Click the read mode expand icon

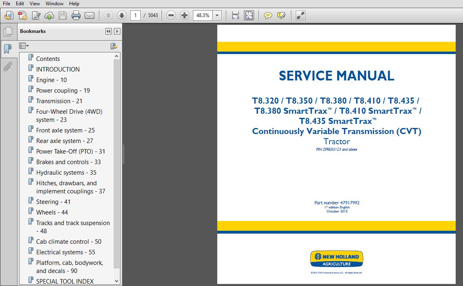click(300, 15)
